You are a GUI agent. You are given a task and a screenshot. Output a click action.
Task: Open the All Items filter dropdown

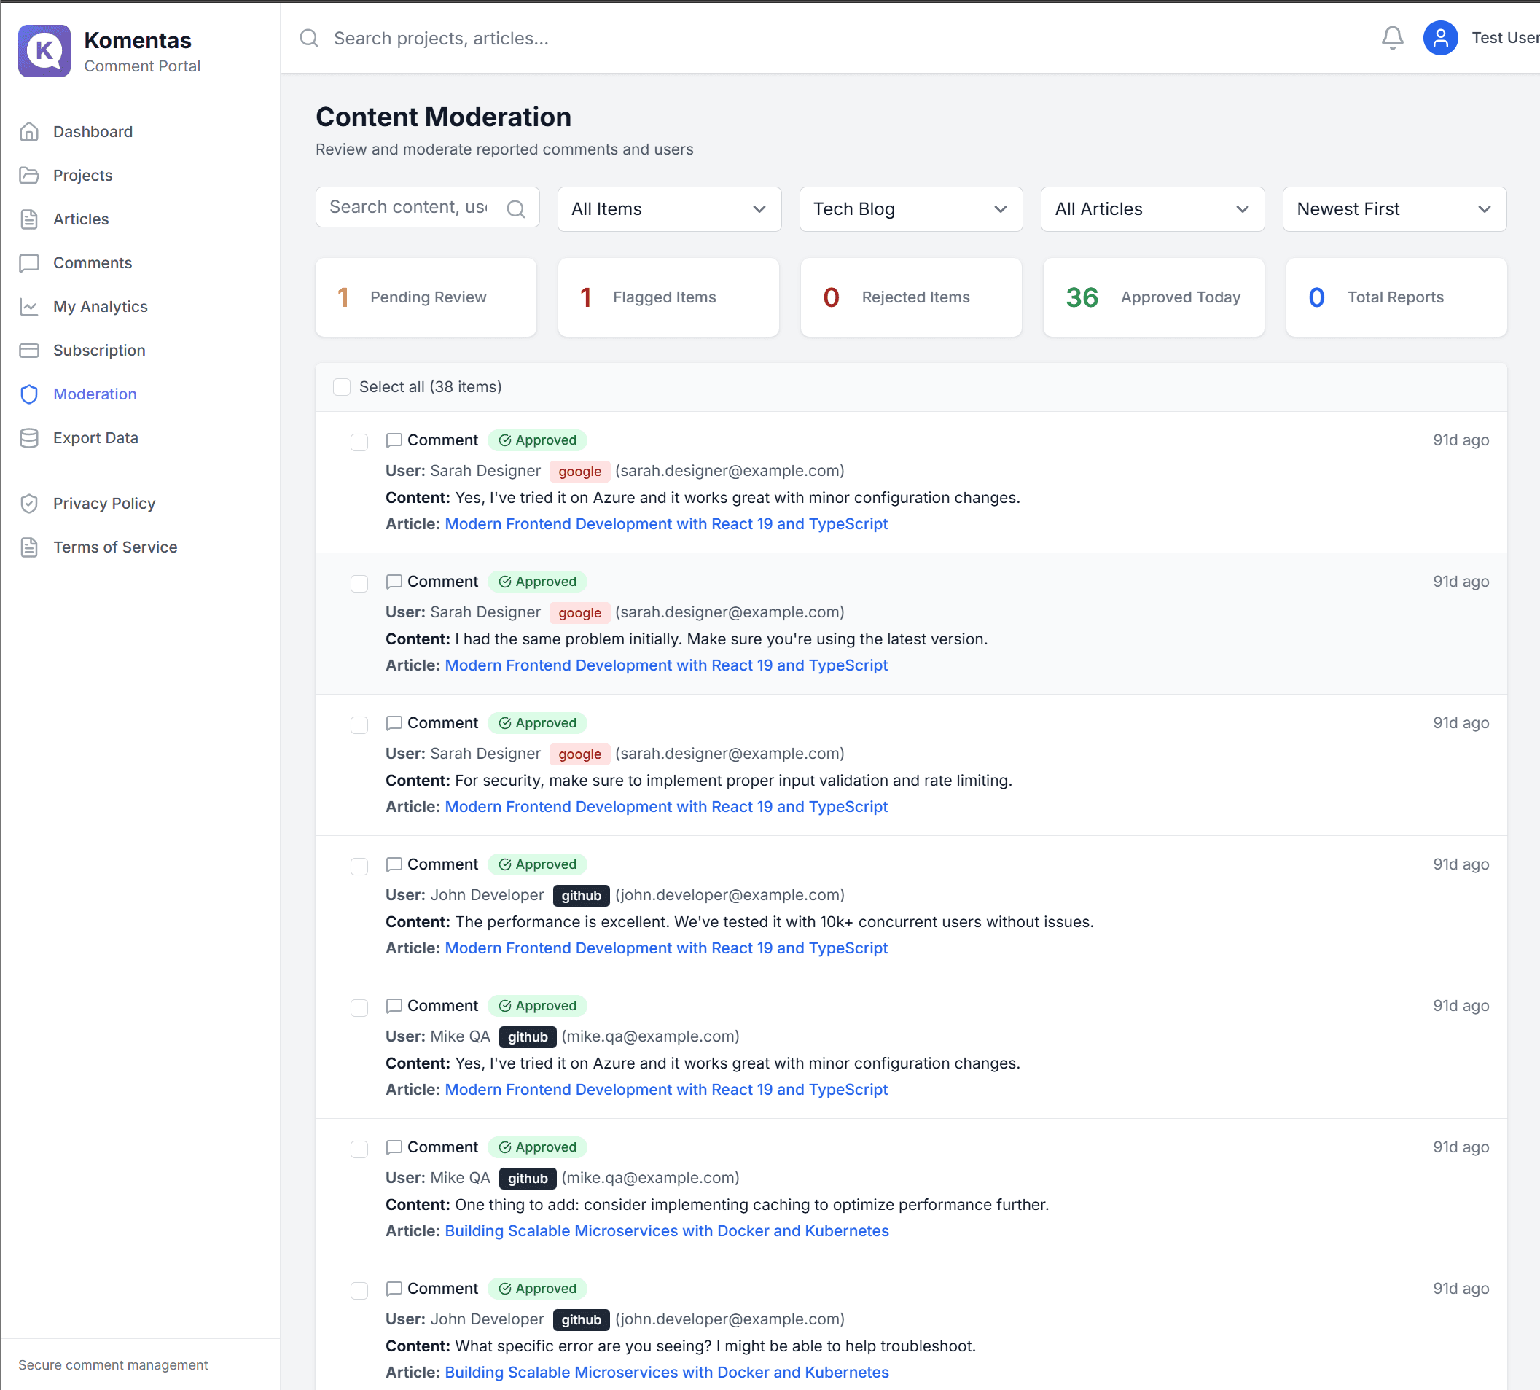tap(669, 209)
